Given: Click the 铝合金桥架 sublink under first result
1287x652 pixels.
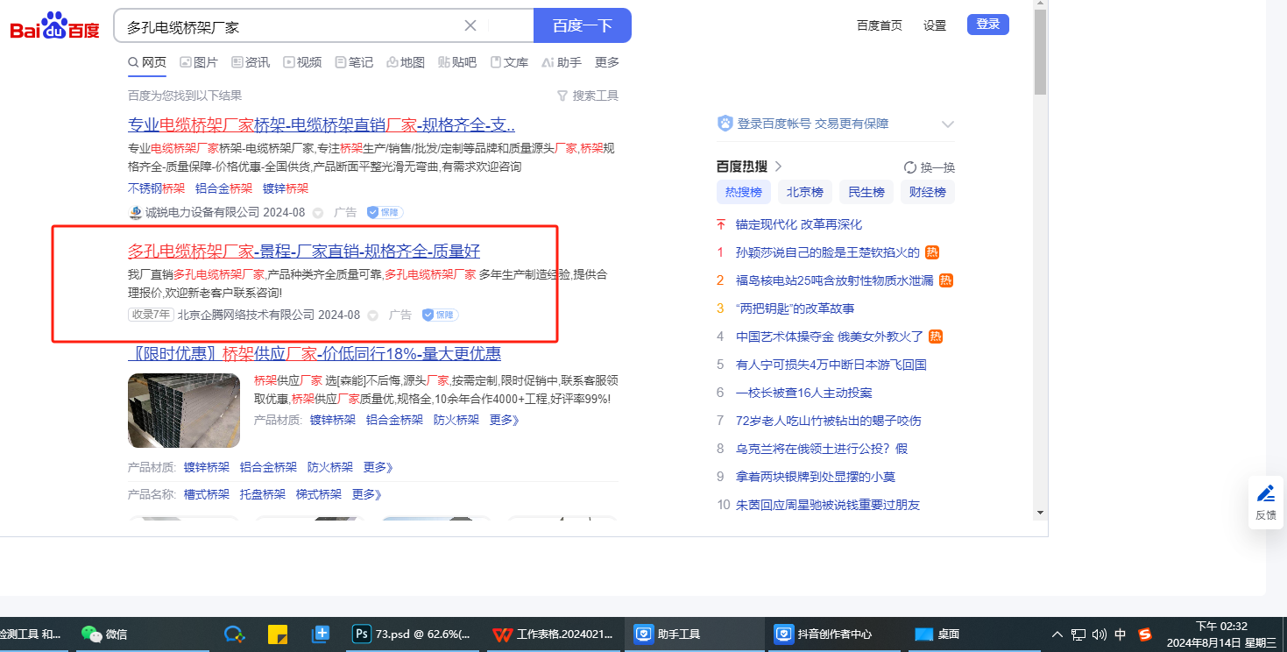Looking at the screenshot, I should tap(223, 188).
